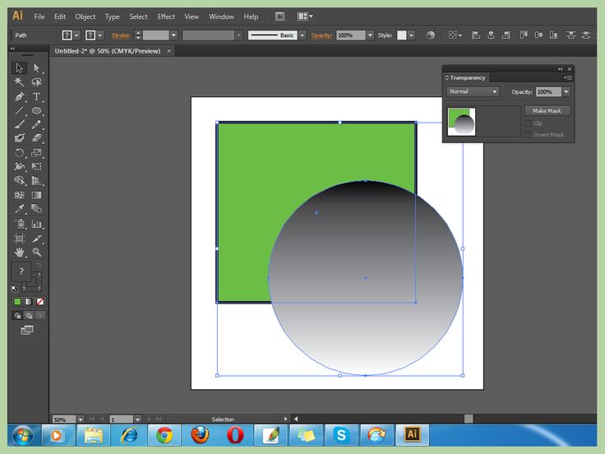Pick the Magic Wand tool
This screenshot has width=605, height=454.
[19, 82]
